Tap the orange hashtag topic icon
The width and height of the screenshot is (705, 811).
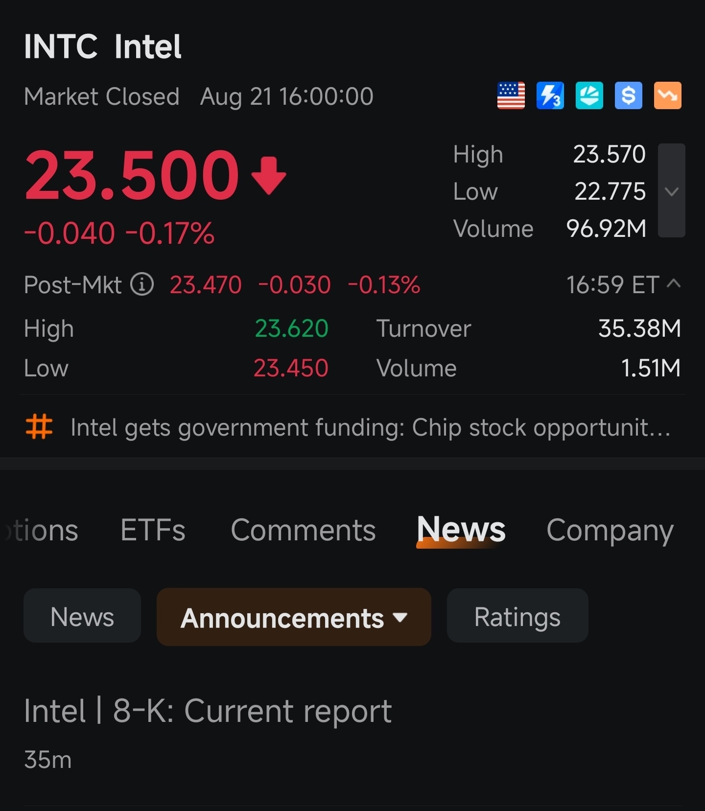tap(39, 427)
